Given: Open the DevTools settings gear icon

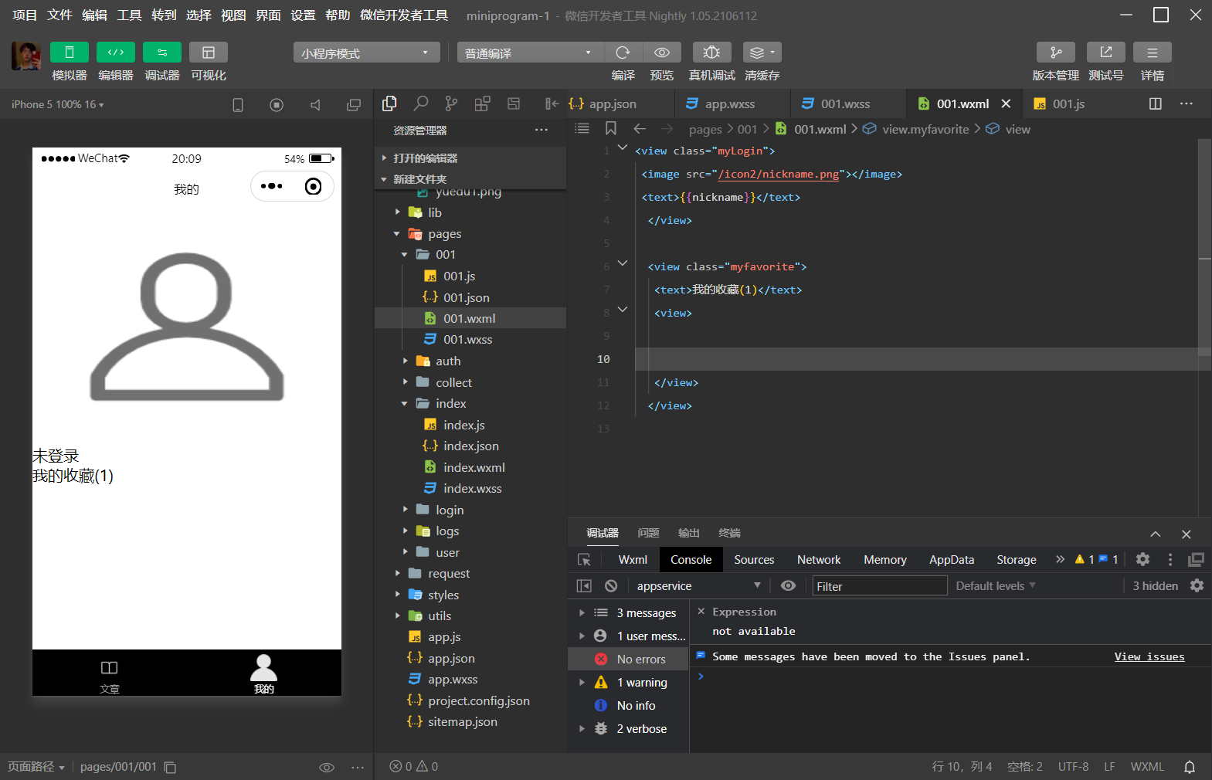Looking at the screenshot, I should [x=1142, y=560].
